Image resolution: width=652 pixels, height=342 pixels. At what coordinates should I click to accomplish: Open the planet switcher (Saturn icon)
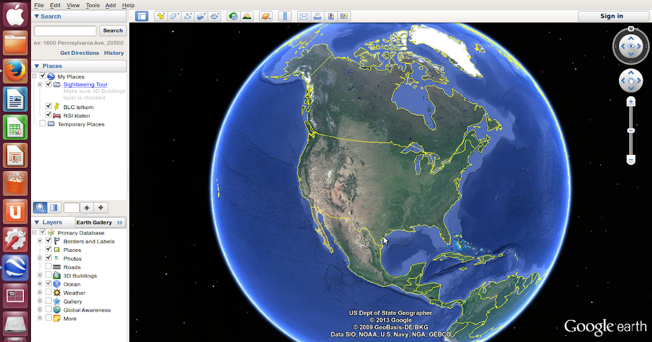pos(266,16)
